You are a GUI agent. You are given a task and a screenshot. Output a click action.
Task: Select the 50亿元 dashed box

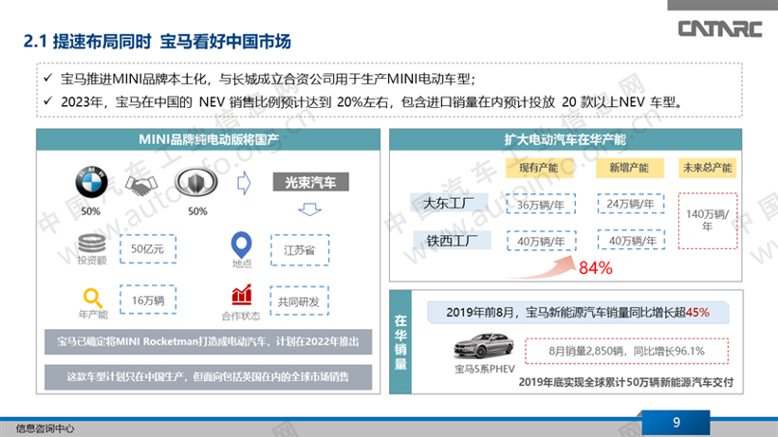[x=147, y=248]
